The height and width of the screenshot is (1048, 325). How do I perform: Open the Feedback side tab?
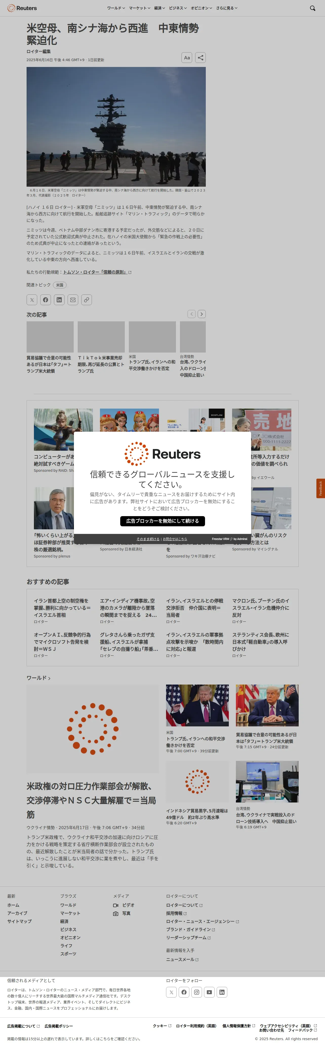(x=320, y=488)
